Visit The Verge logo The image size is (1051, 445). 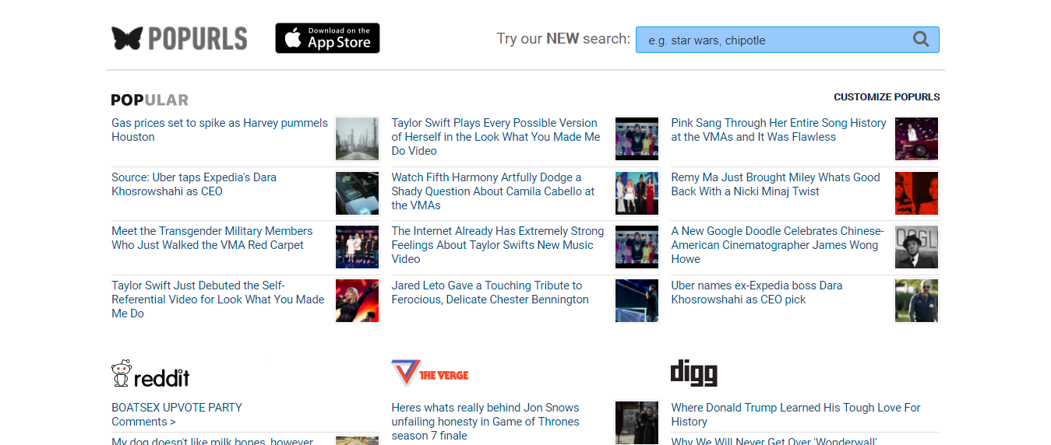(x=430, y=374)
